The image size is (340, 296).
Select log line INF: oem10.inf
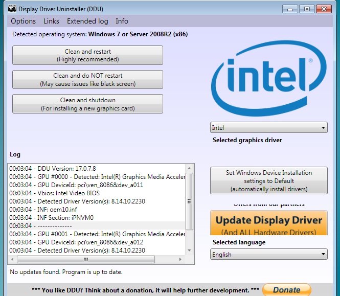pos(97,210)
